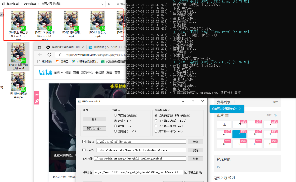
Task: Expand the 弹幕列表 with 展开
Action: point(275,102)
